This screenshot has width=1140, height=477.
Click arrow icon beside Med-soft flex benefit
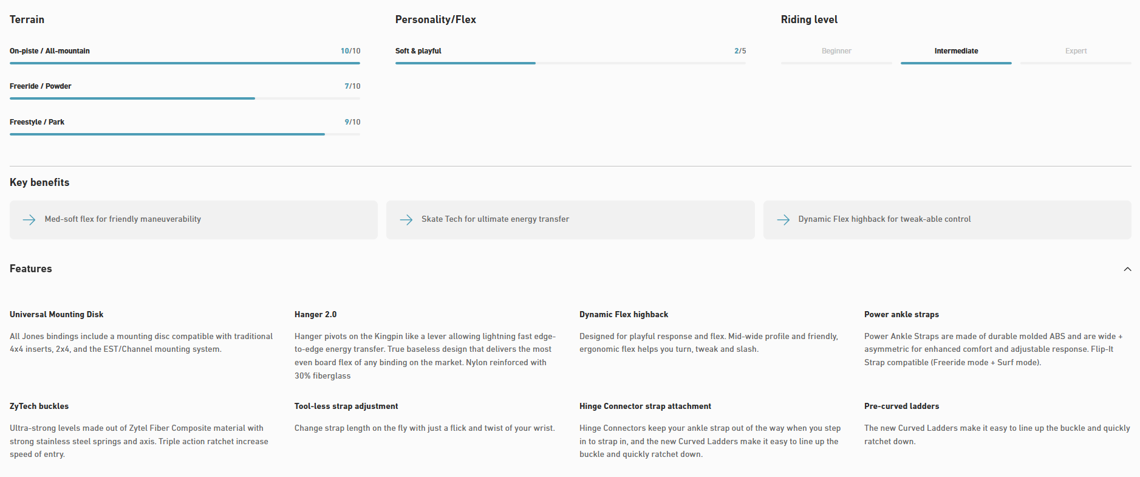coord(29,219)
